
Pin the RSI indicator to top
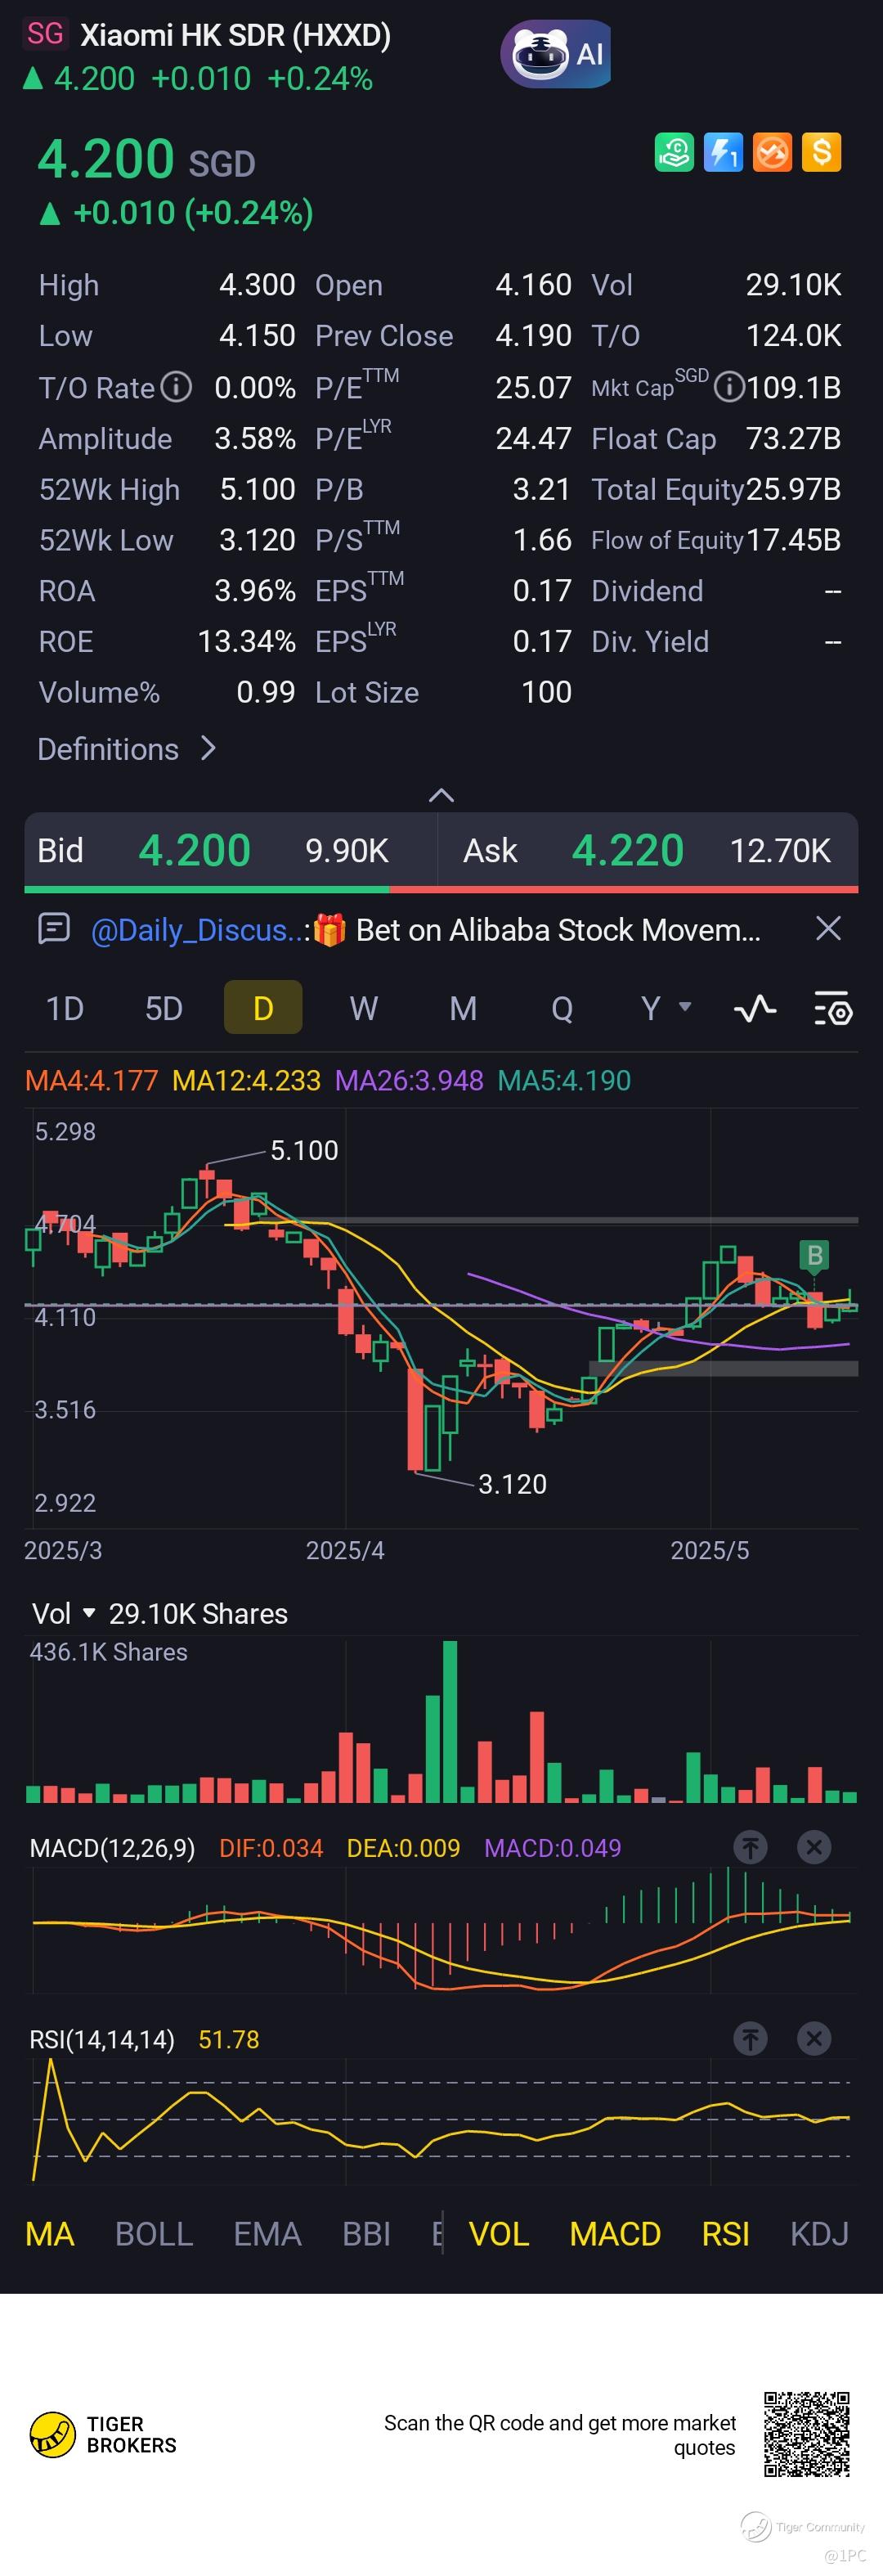tap(750, 2038)
